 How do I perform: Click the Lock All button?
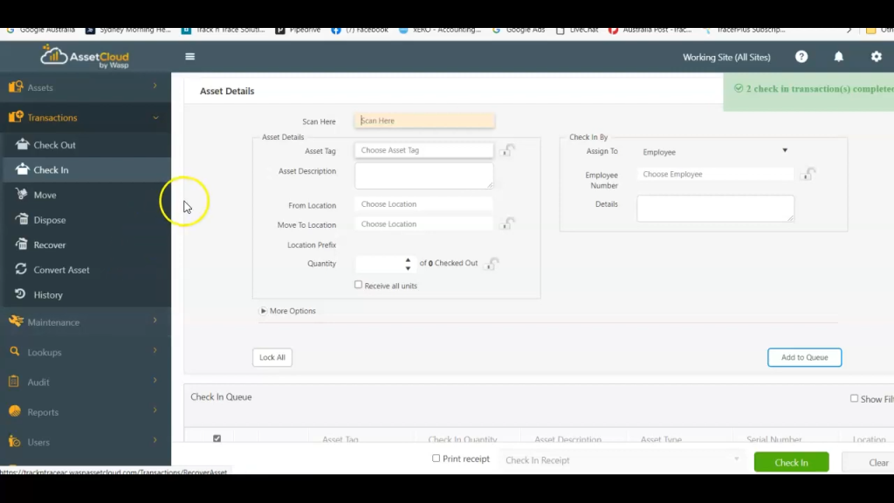pos(272,357)
